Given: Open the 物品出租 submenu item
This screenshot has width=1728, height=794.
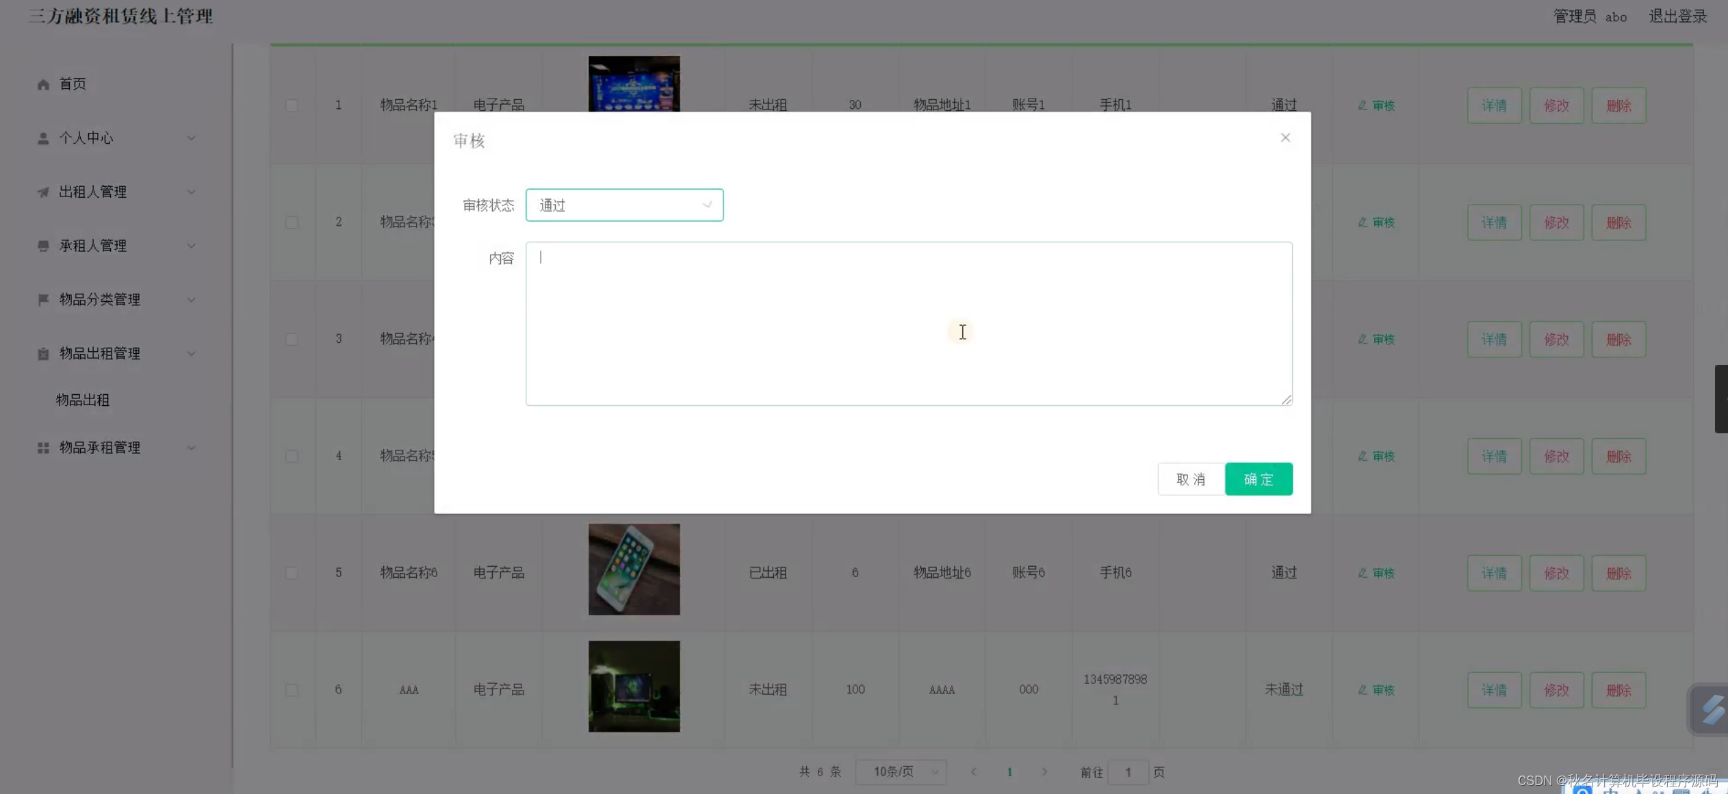Looking at the screenshot, I should [83, 400].
